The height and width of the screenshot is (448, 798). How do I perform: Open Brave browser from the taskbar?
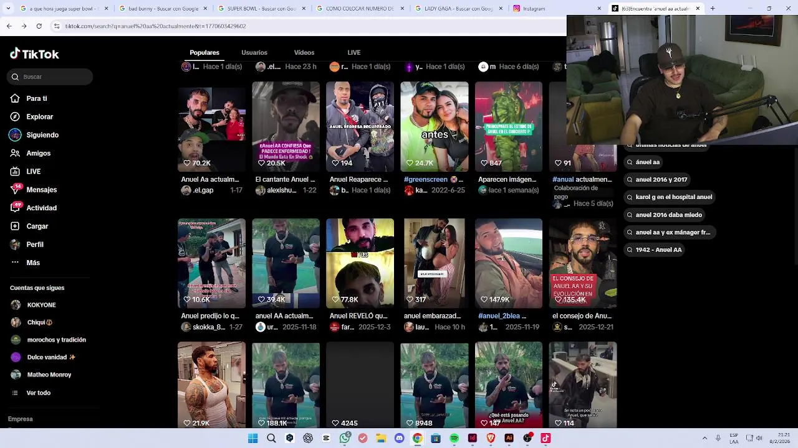(491, 438)
